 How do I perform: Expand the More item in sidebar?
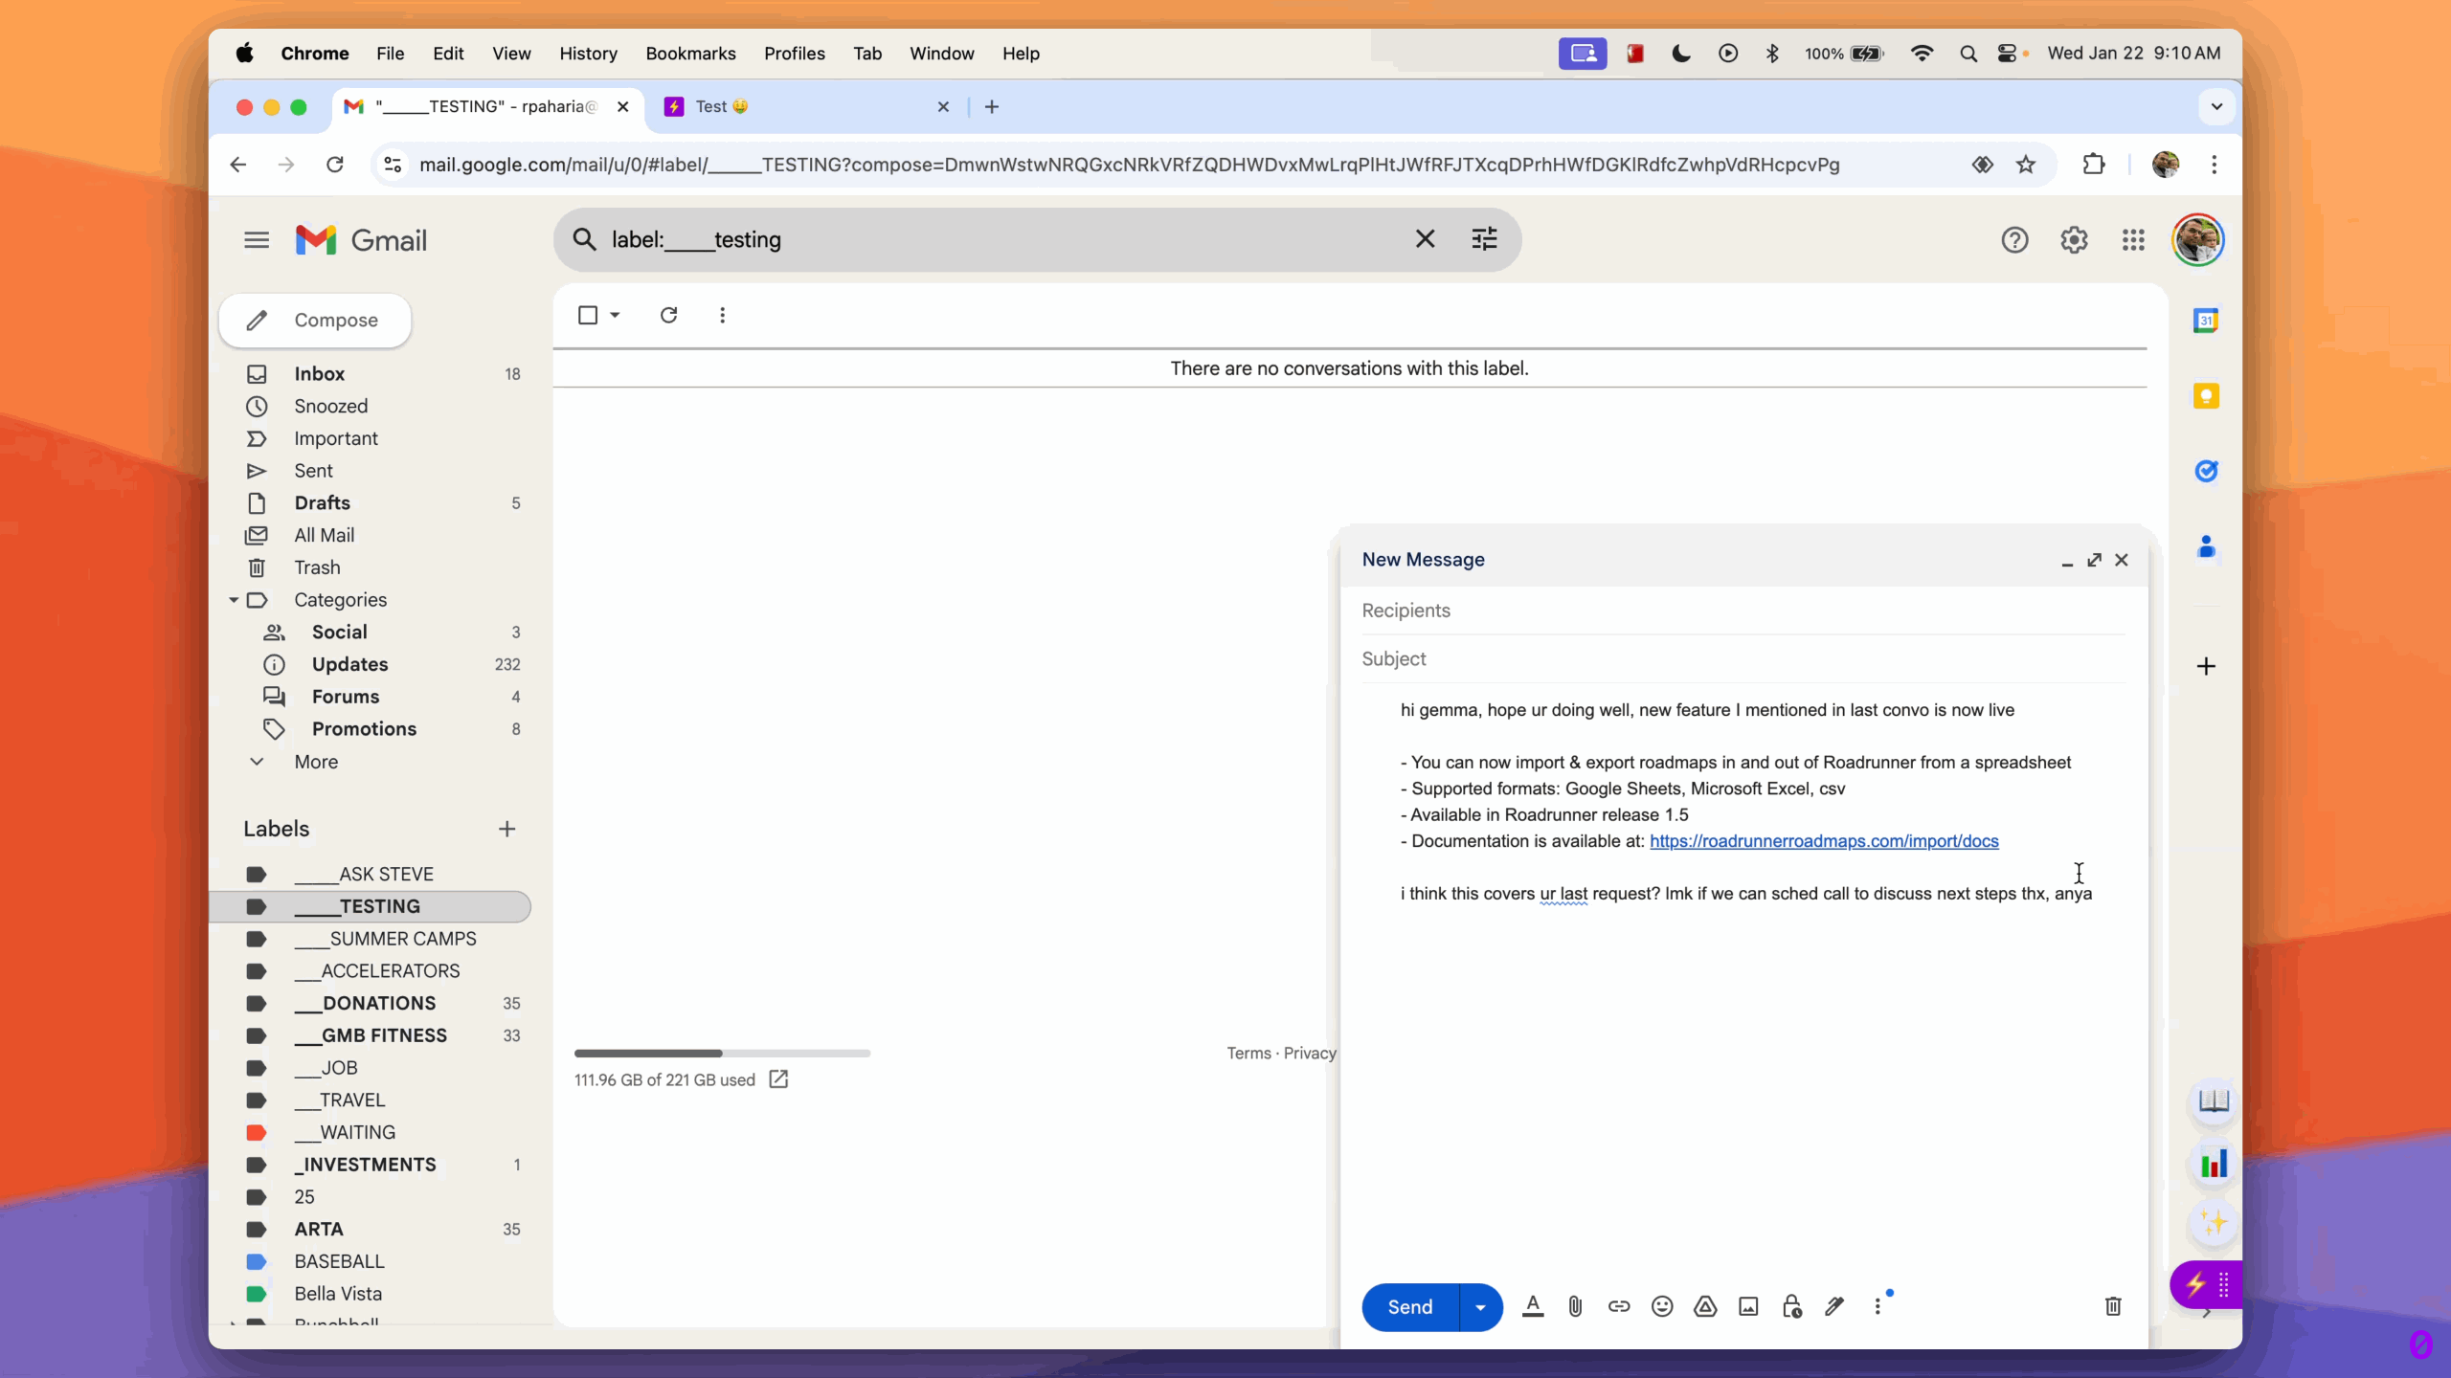[x=316, y=762]
